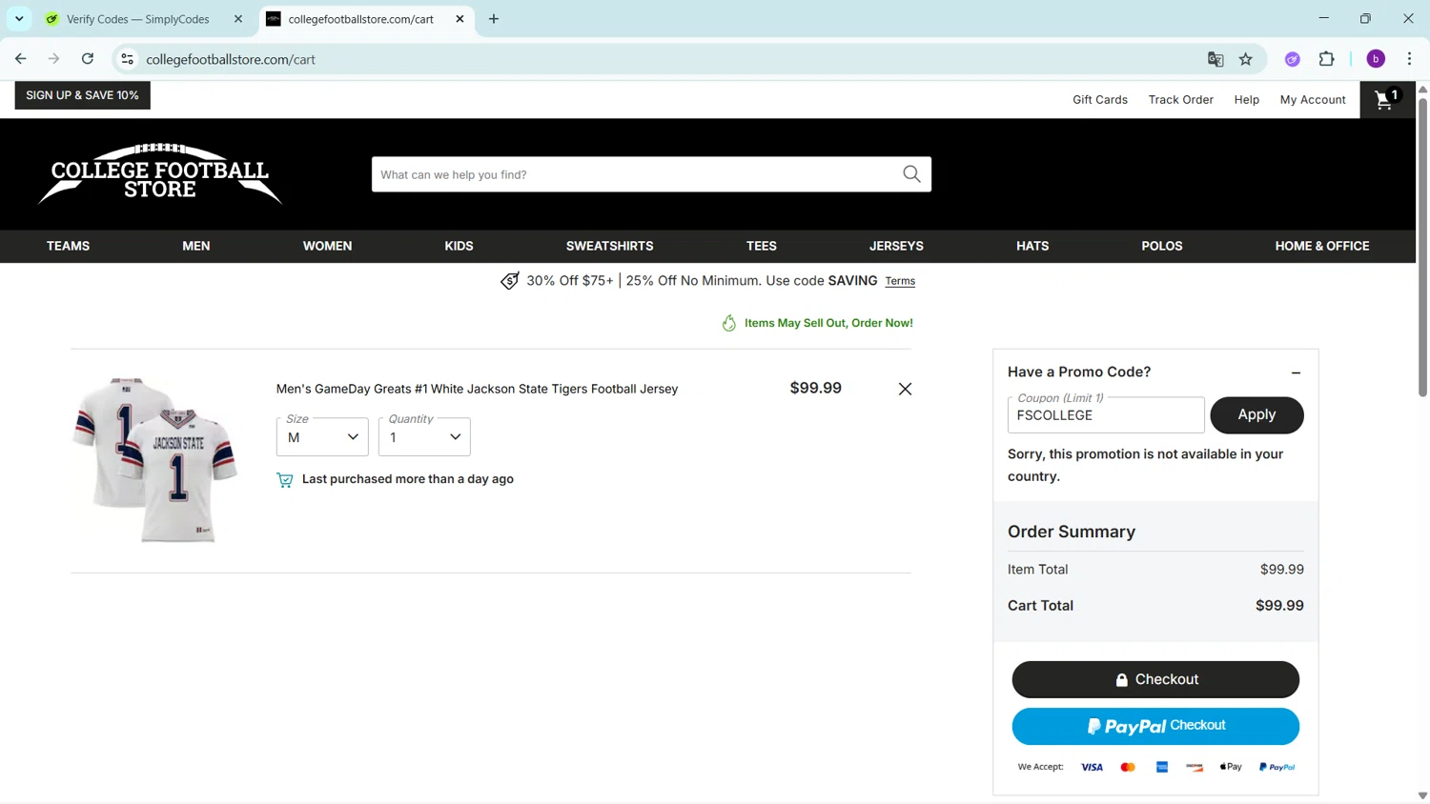This screenshot has width=1430, height=804.
Task: Open the KIDS menu
Action: [459, 246]
